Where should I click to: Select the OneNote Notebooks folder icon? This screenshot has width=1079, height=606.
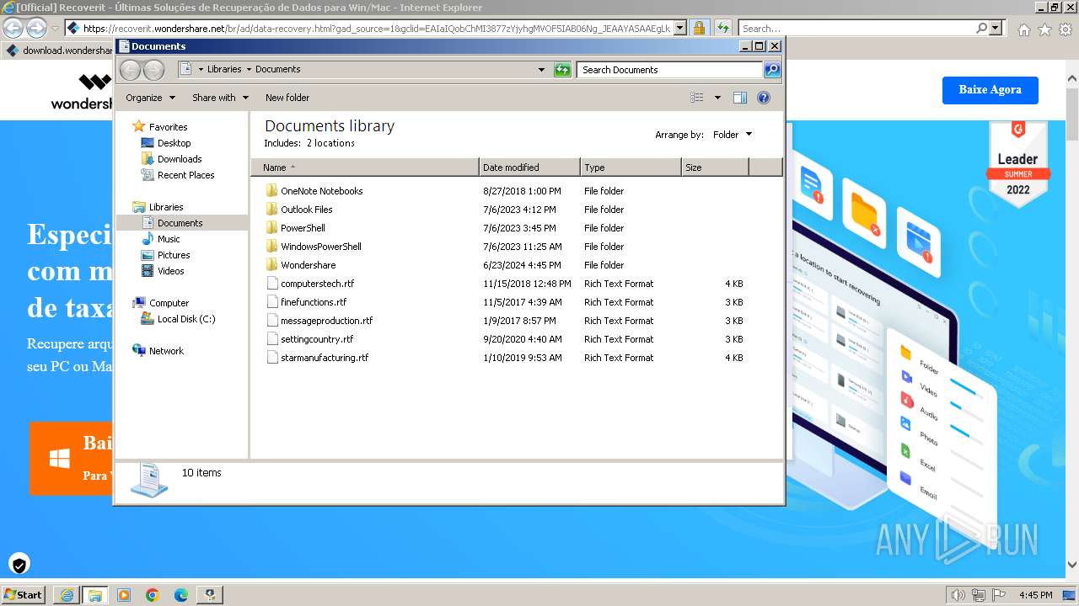[x=271, y=191]
